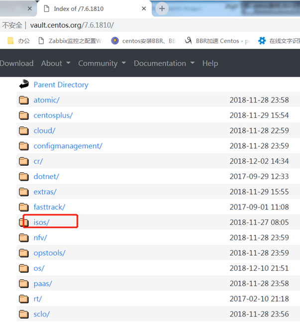This screenshot has height=322, width=300.
Task: Click the date 2017-09-01 11:08
Action: pyautogui.click(x=259, y=207)
